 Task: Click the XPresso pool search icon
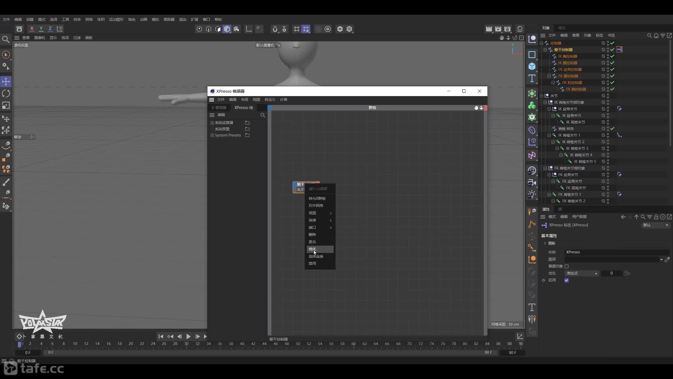(263, 115)
